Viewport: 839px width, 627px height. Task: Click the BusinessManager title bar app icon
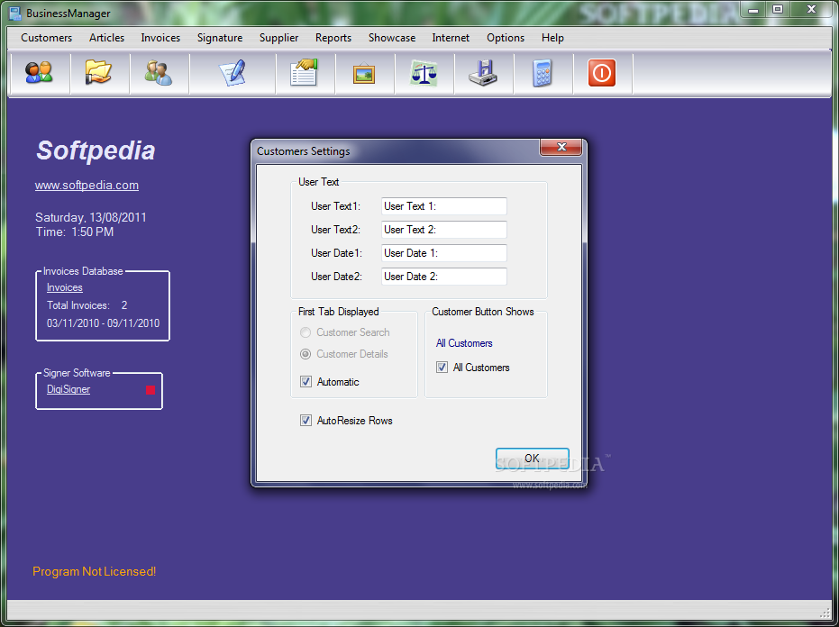click(15, 13)
